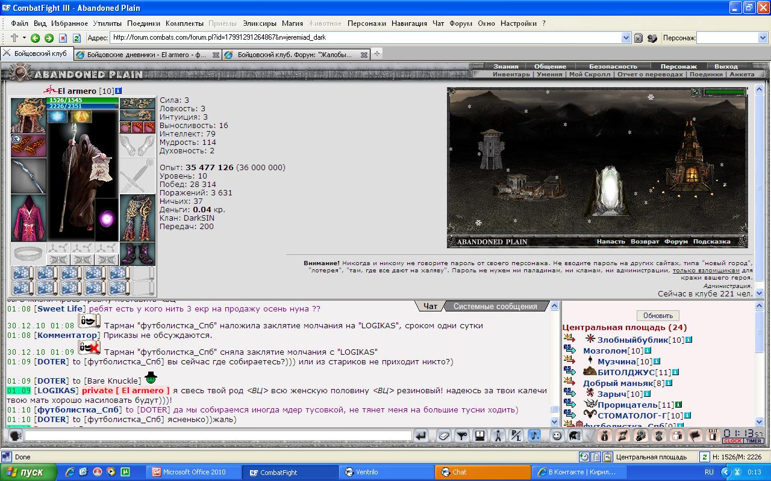Open the Персонаж combo box

732,38
